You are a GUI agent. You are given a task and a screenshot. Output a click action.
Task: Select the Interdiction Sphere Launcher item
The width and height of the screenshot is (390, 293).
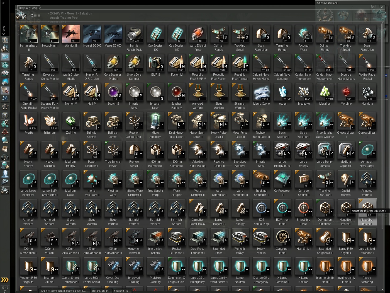tap(156, 241)
